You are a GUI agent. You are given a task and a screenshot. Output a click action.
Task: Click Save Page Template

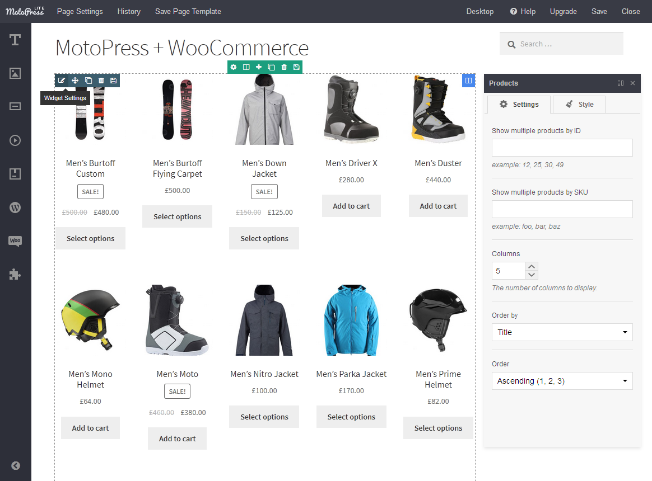pyautogui.click(x=188, y=11)
